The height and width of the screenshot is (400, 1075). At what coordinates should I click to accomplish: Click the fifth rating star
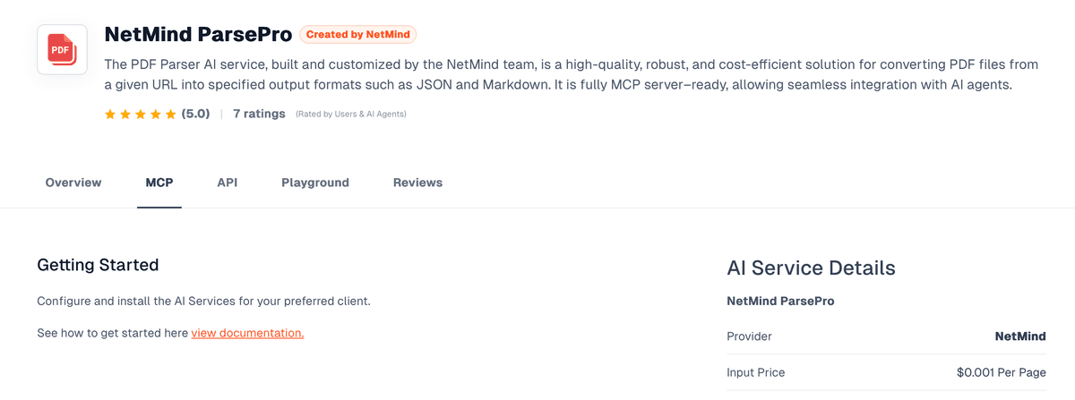170,115
